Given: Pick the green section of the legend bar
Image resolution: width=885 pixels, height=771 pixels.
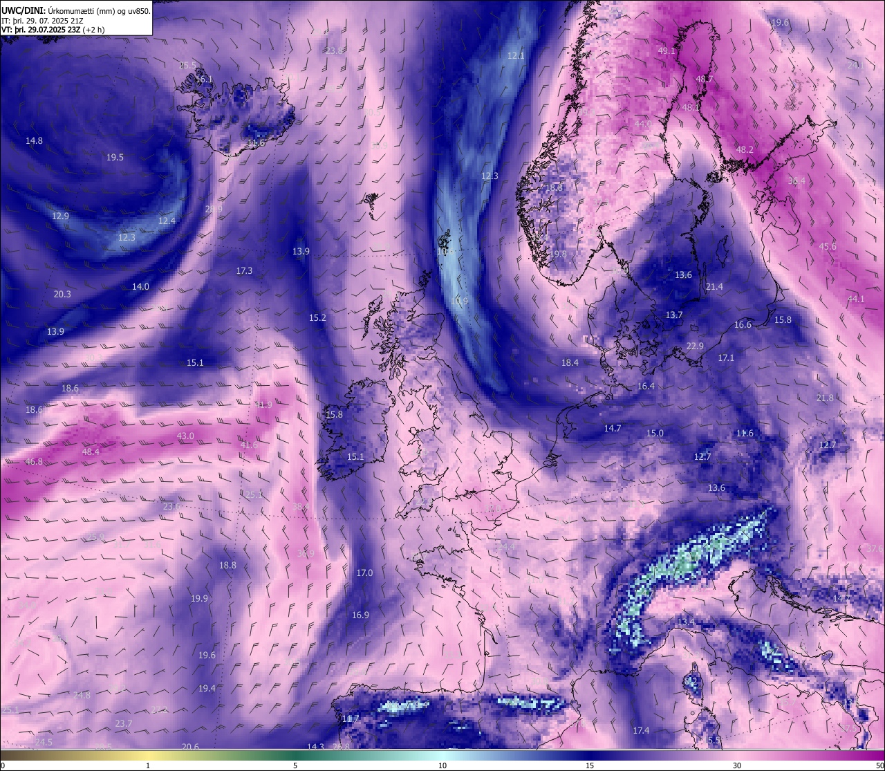Looking at the screenshot, I should [x=295, y=754].
